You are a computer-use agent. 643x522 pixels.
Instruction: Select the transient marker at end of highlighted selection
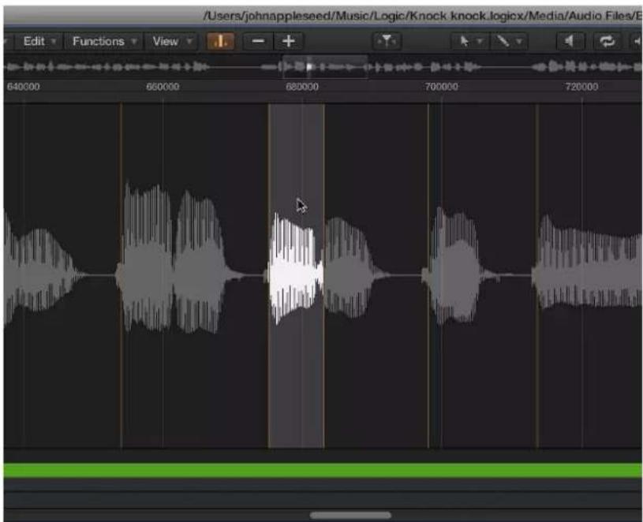click(324, 275)
